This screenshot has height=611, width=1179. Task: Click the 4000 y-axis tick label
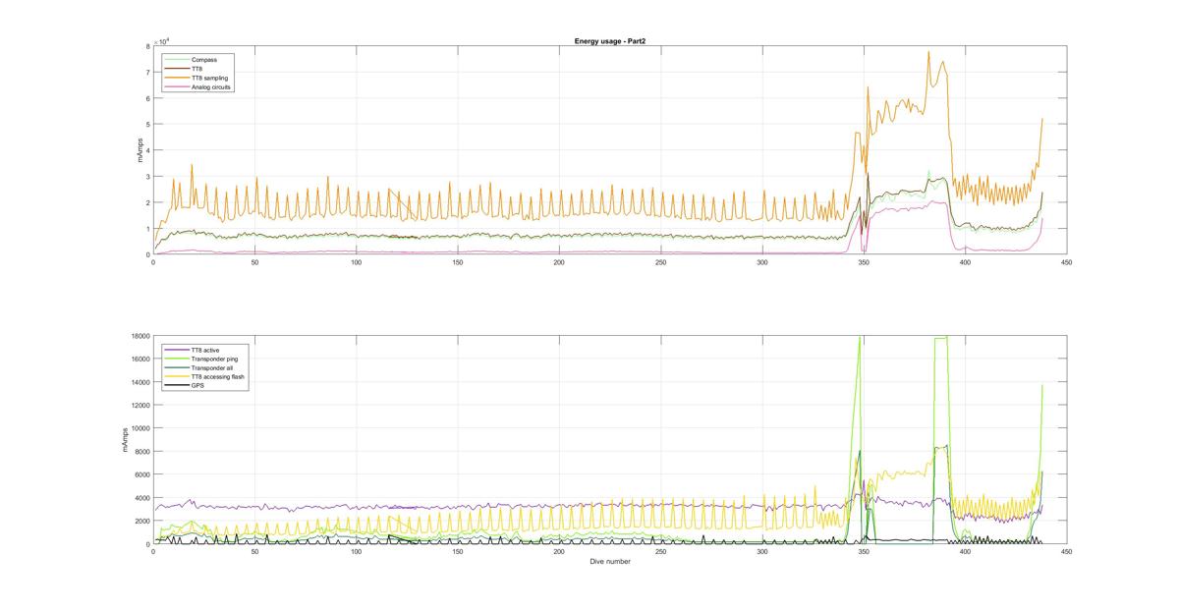coord(142,498)
